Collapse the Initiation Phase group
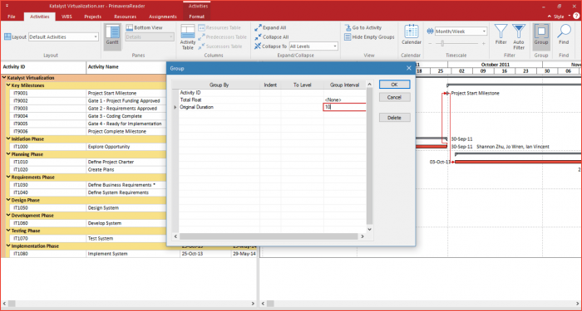Viewport: 582px width, 311px height. (x=8, y=139)
